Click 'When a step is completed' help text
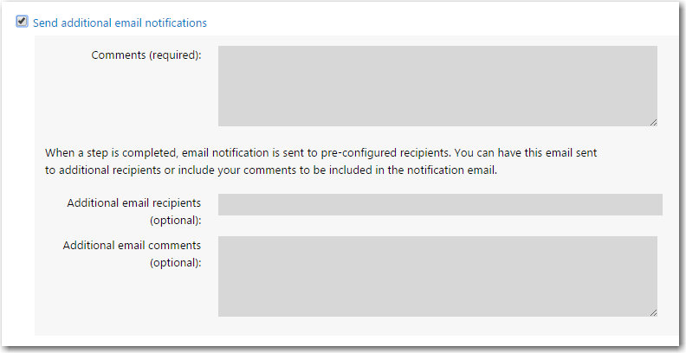Screen dimensions: 686x353 107,153
